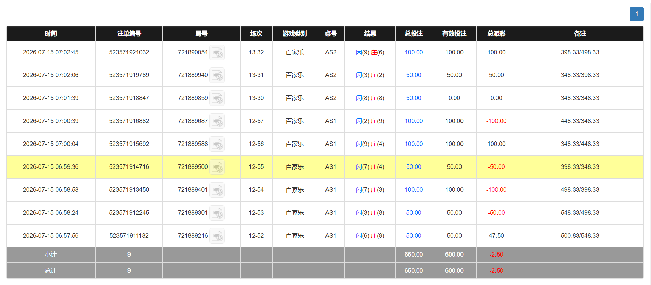Image resolution: width=651 pixels, height=285 pixels.
Task: Select order number 523571911182
Action: pos(129,236)
